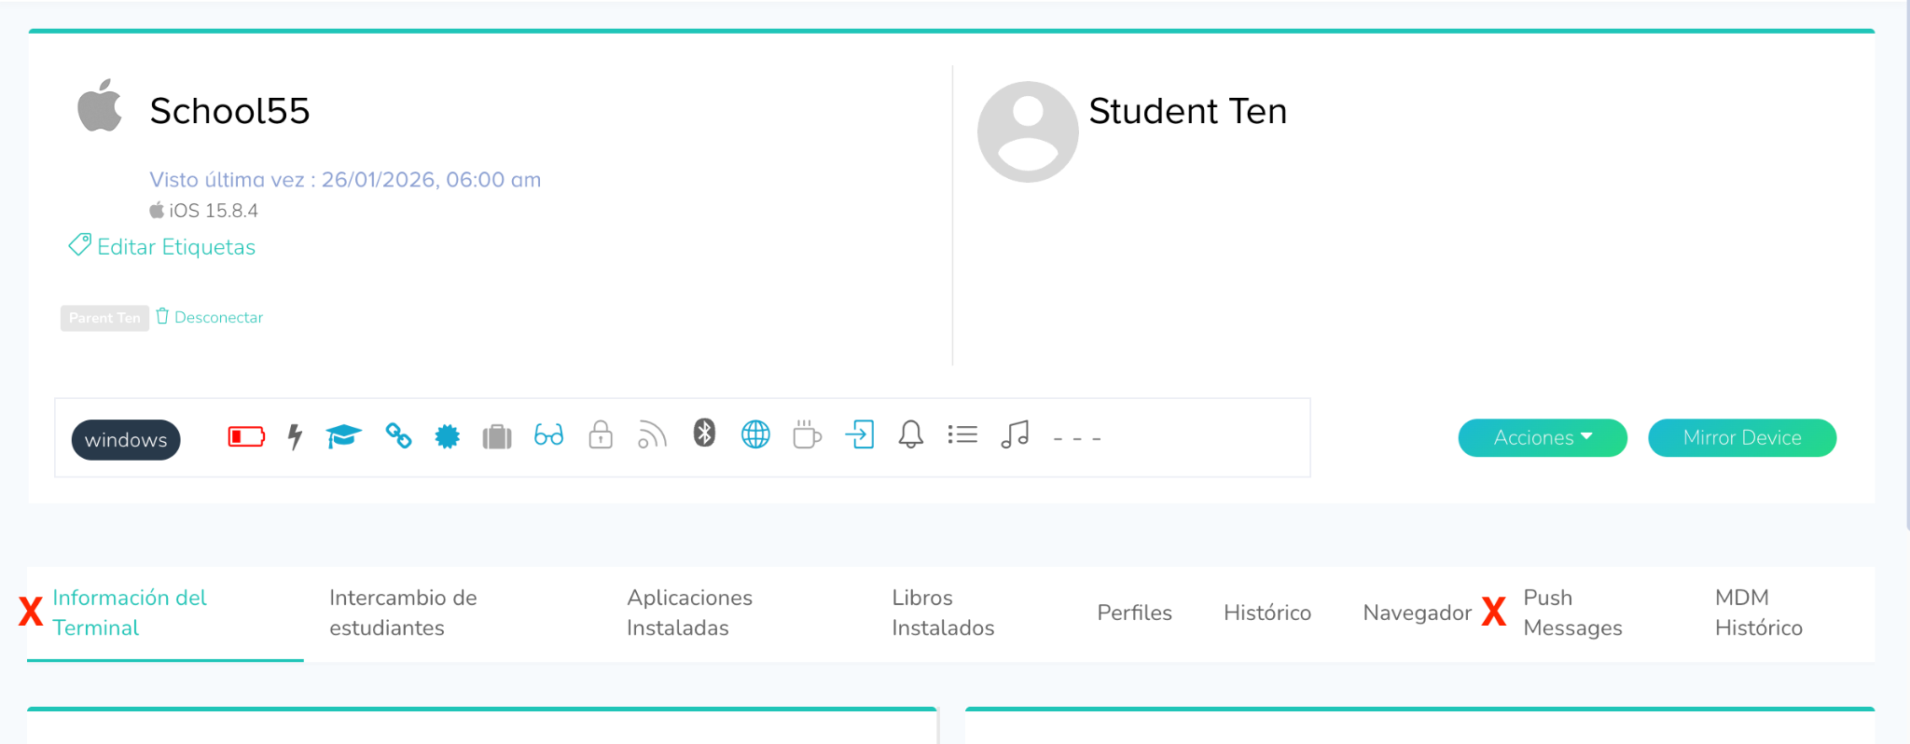Click the low battery status icon

(x=246, y=436)
